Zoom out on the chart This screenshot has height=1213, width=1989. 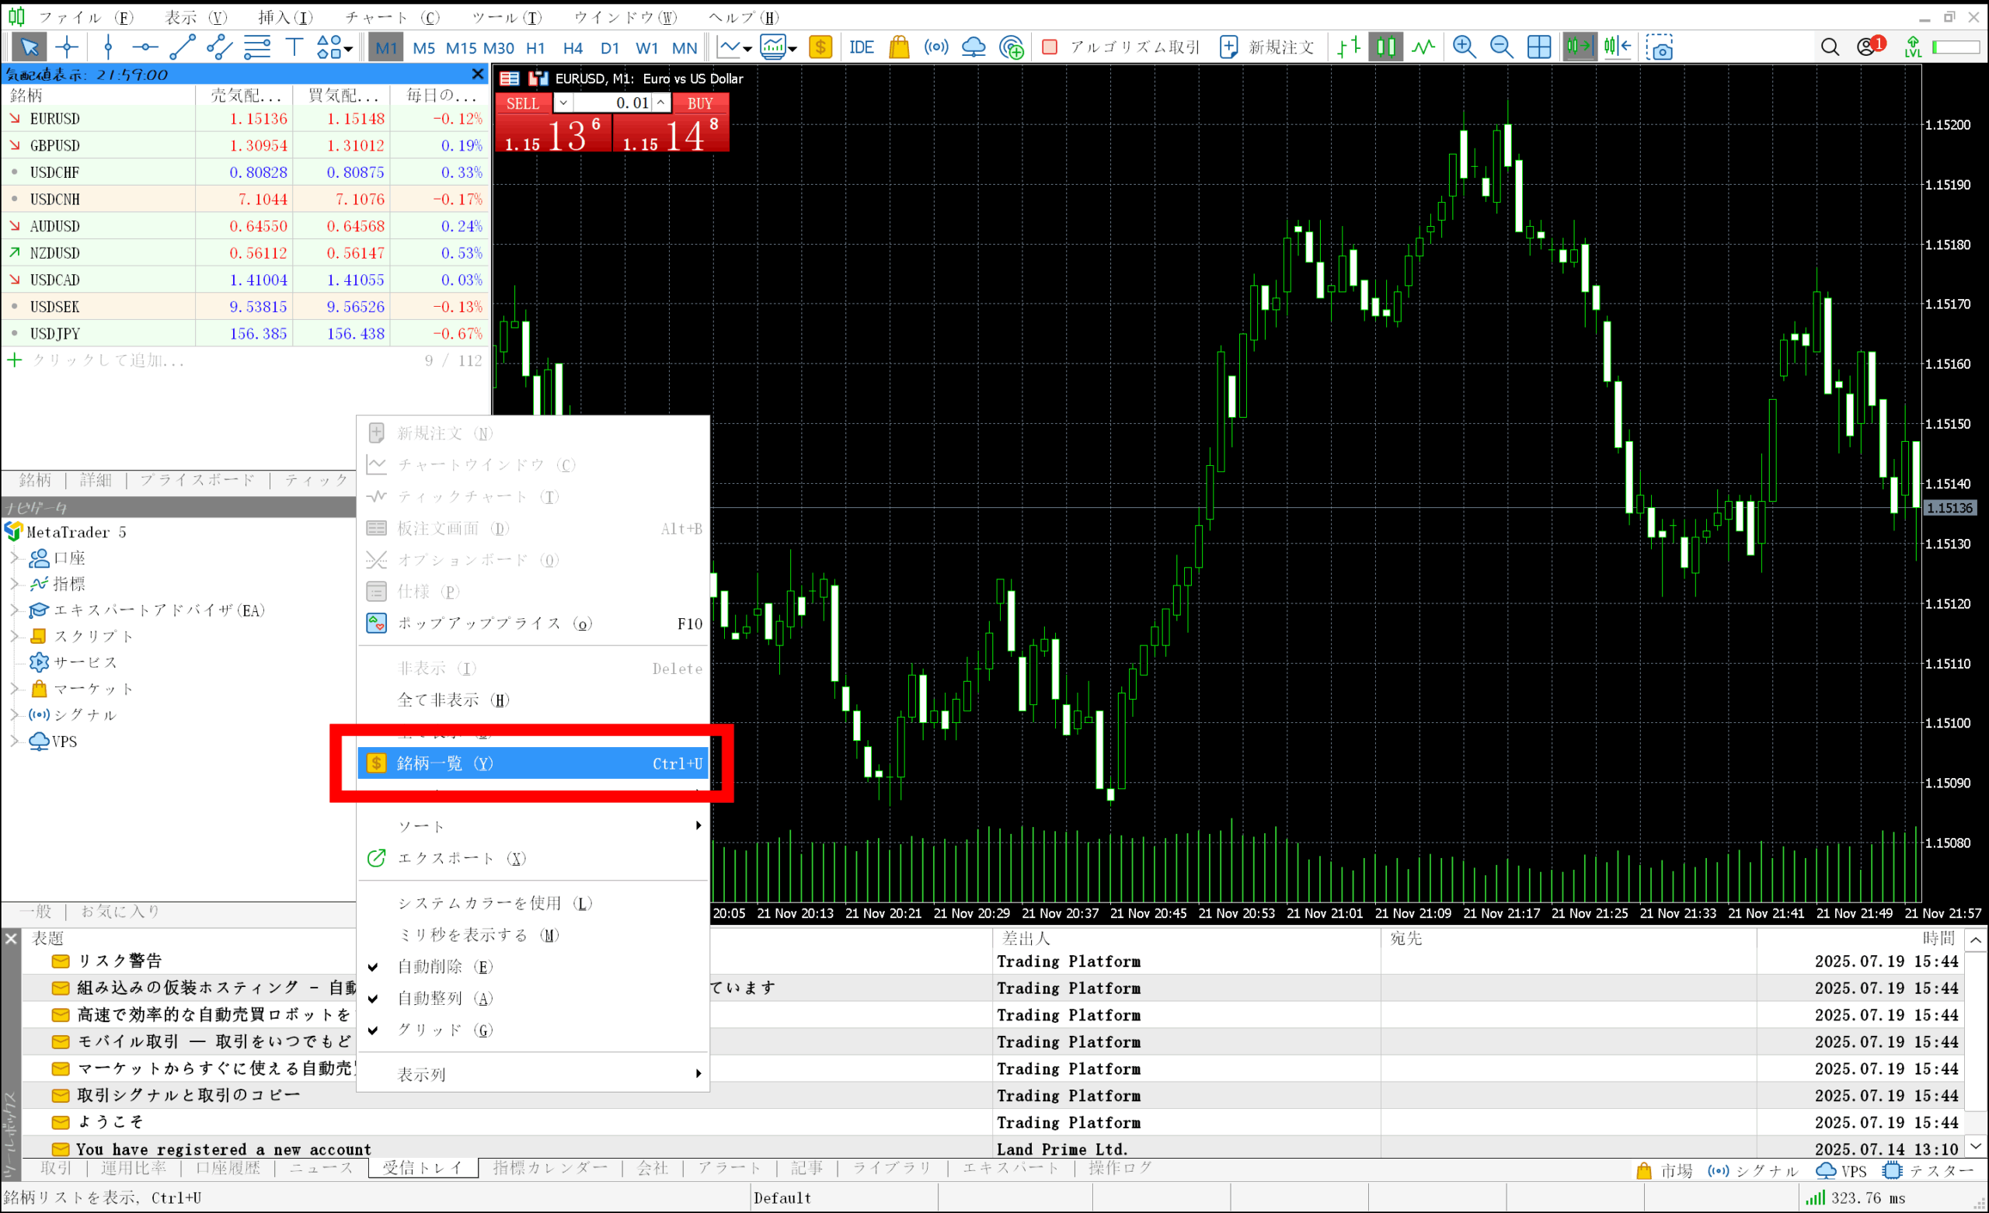point(1501,47)
